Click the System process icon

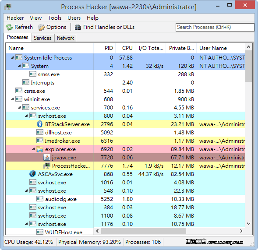click(26, 66)
